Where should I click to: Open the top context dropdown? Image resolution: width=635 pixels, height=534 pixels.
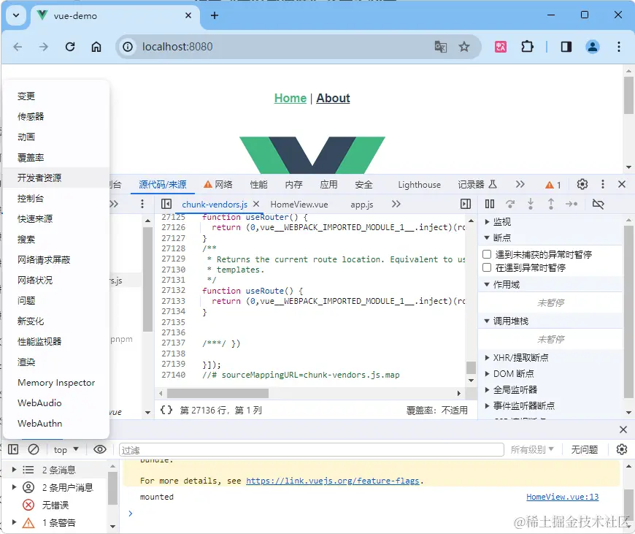tap(66, 450)
